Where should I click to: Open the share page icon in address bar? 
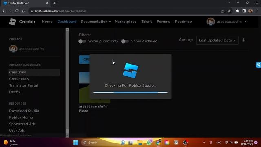pyautogui.click(x=223, y=11)
